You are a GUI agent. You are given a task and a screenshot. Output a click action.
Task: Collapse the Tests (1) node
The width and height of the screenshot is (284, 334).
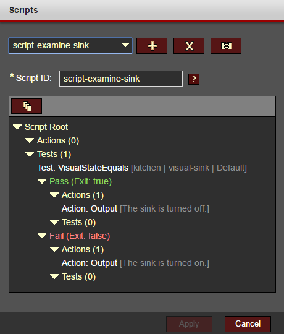(30, 154)
